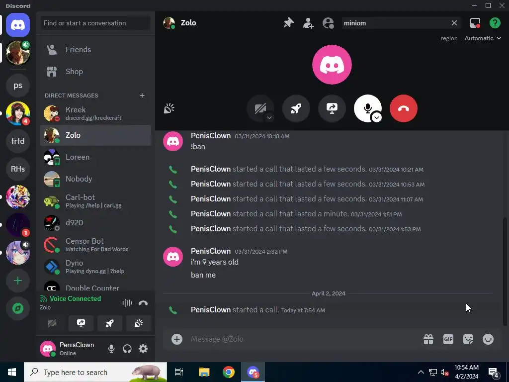Toggle deafen headphones in user panel
This screenshot has height=382, width=509.
tap(127, 349)
